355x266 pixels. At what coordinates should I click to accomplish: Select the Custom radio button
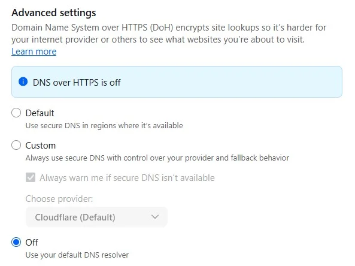tap(16, 145)
